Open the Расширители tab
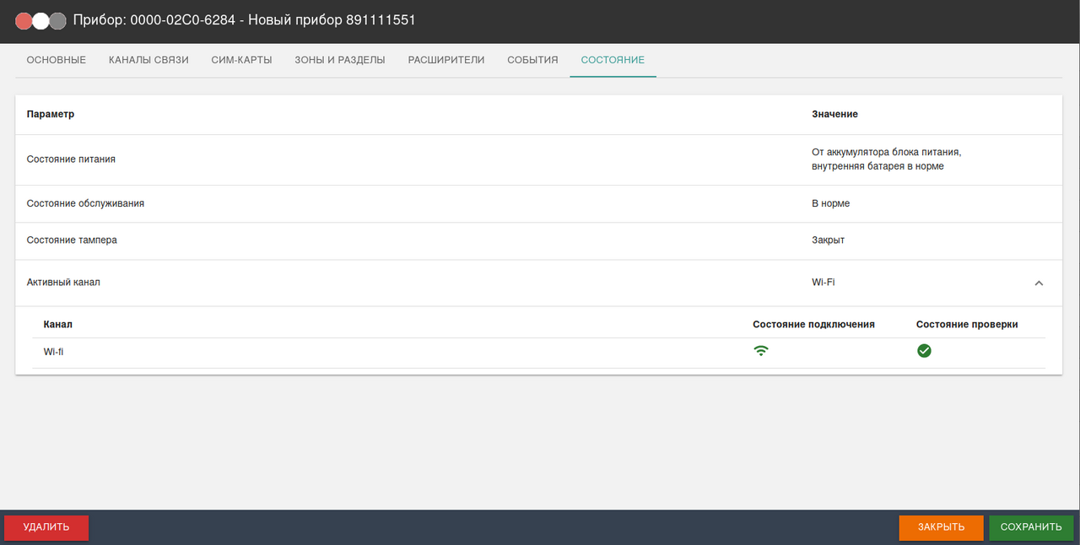The image size is (1080, 545). [446, 60]
